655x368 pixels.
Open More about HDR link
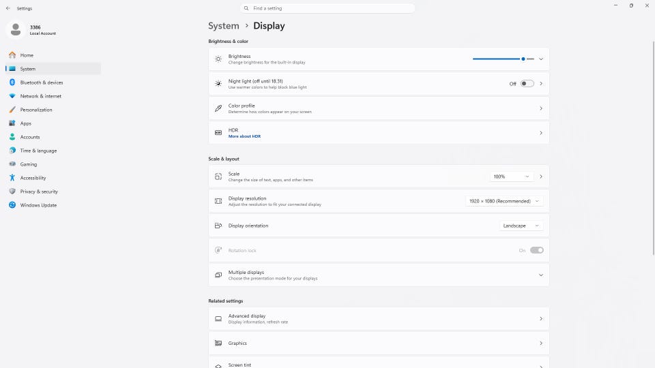click(x=244, y=136)
